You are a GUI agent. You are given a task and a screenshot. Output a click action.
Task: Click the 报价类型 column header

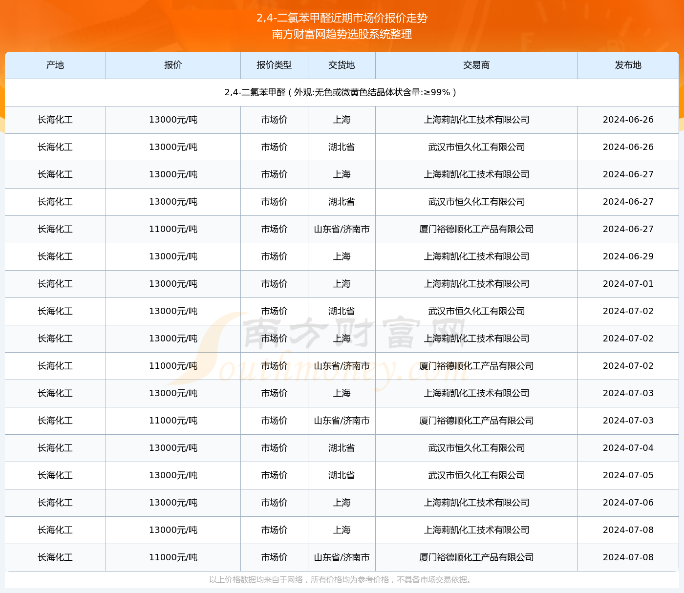click(x=274, y=65)
